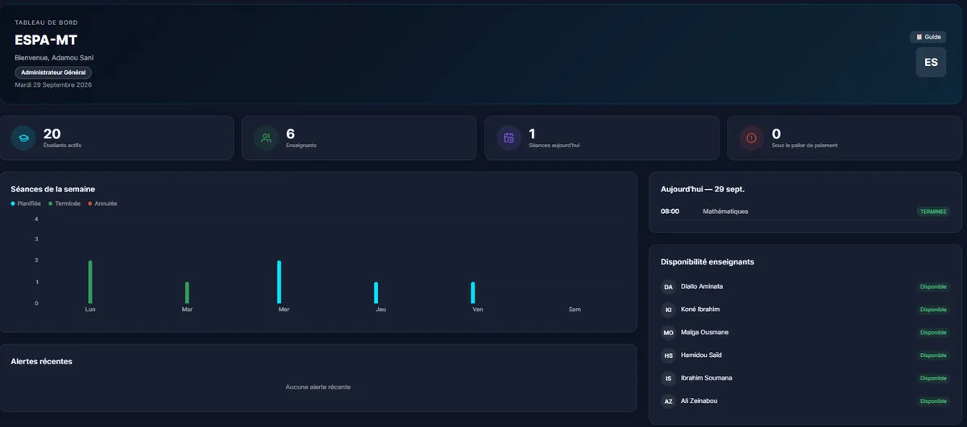Toggle the Planifiée legend item
This screenshot has height=427, width=967.
(26, 203)
